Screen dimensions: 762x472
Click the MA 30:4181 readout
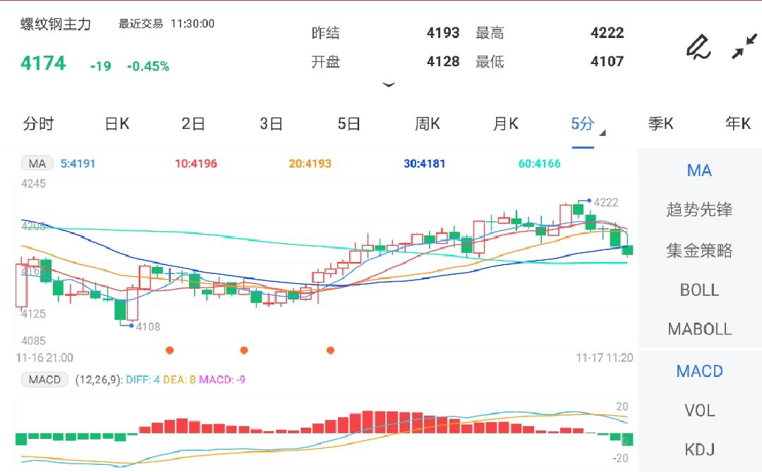pos(424,163)
